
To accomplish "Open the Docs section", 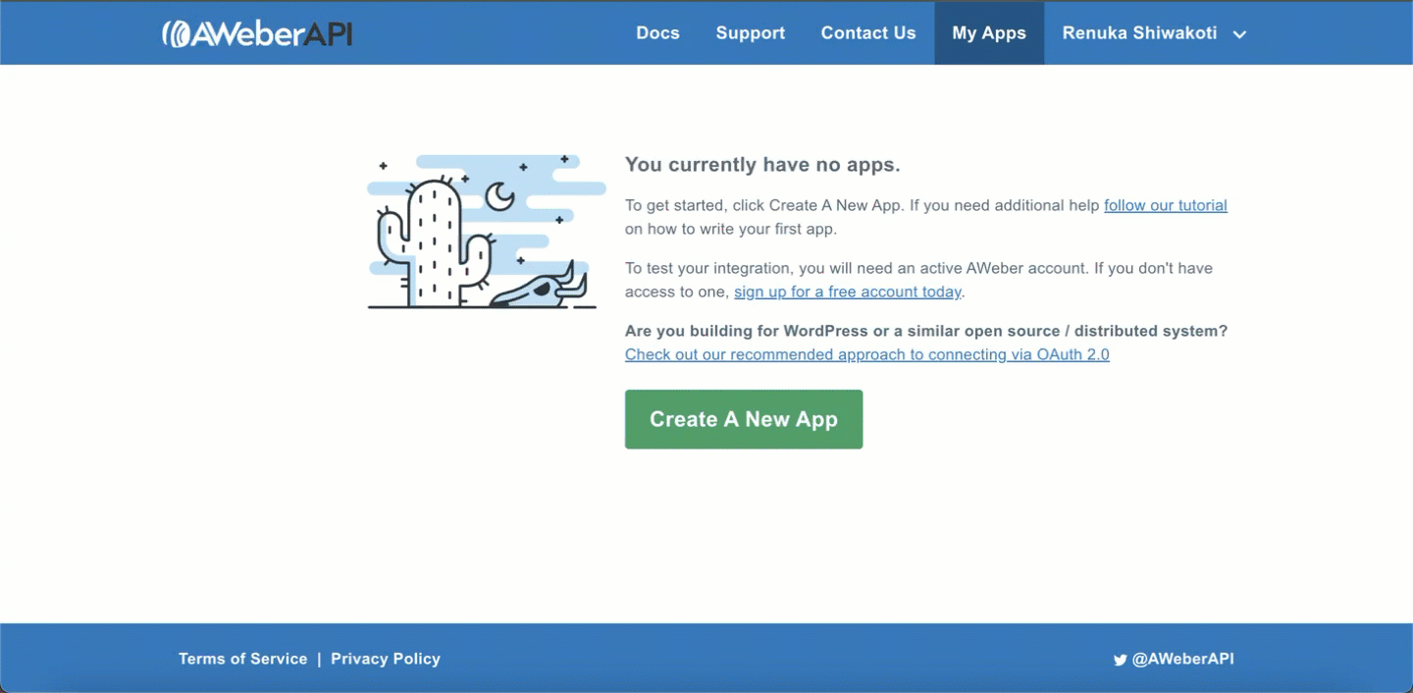I will (657, 32).
